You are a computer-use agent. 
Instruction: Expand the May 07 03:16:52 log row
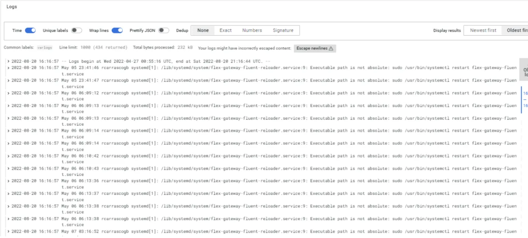coord(9,231)
